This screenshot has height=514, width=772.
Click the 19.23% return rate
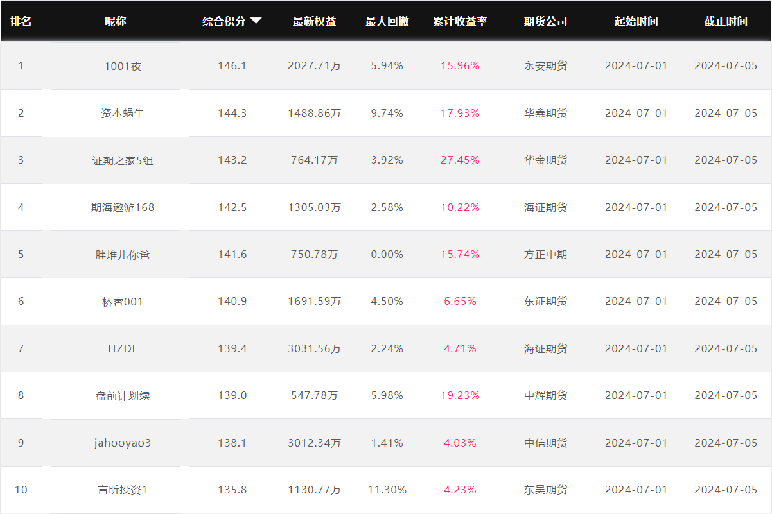(x=460, y=395)
